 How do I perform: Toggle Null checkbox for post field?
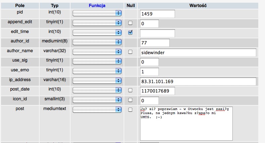(130, 110)
